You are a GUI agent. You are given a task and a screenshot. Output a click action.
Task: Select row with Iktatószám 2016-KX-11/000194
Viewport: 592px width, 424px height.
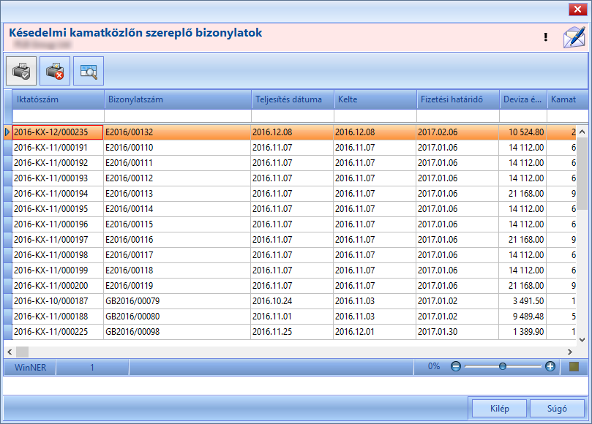290,194
